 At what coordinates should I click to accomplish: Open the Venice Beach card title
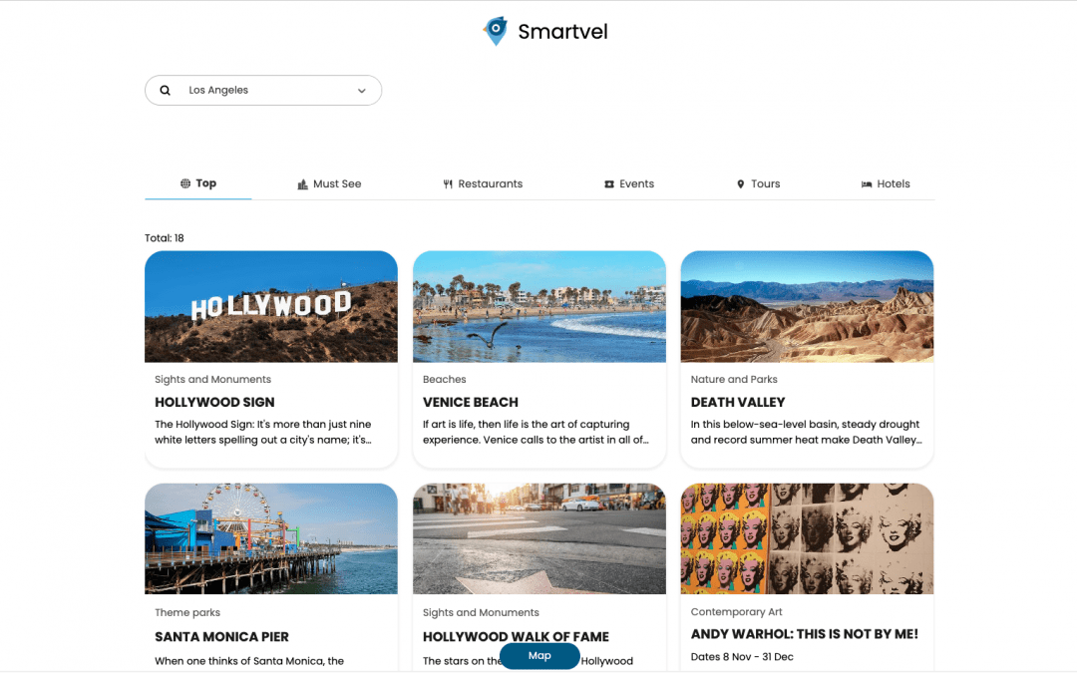pyautogui.click(x=471, y=403)
